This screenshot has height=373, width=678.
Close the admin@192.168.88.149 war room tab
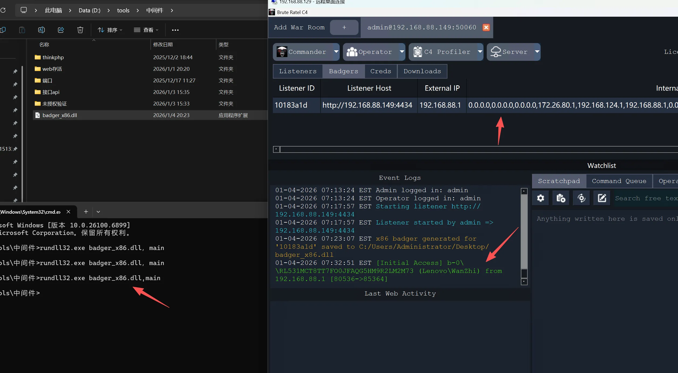coord(486,27)
